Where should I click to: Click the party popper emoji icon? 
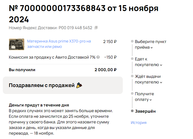click(79, 85)
